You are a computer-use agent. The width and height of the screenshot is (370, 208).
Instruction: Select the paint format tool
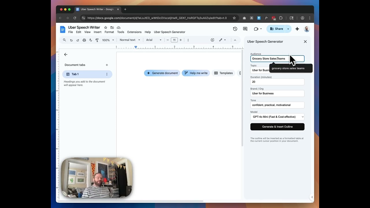point(97,40)
